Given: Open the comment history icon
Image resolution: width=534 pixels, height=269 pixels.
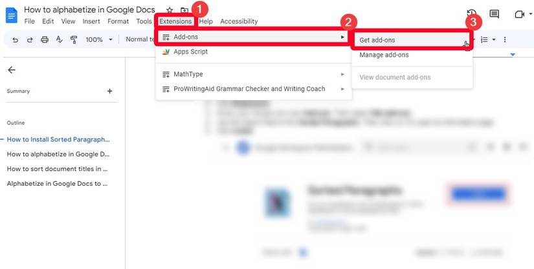Looking at the screenshot, I should [494, 14].
